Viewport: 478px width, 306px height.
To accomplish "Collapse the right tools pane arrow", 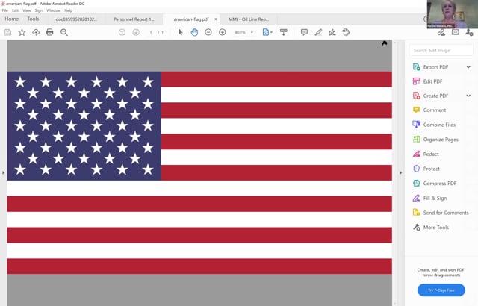I will 400,172.
